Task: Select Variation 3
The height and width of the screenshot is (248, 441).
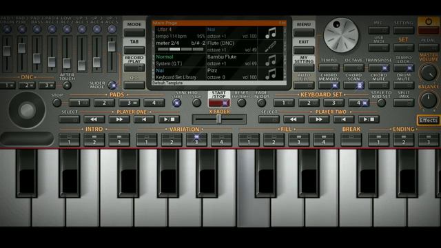Action: pos(196,140)
